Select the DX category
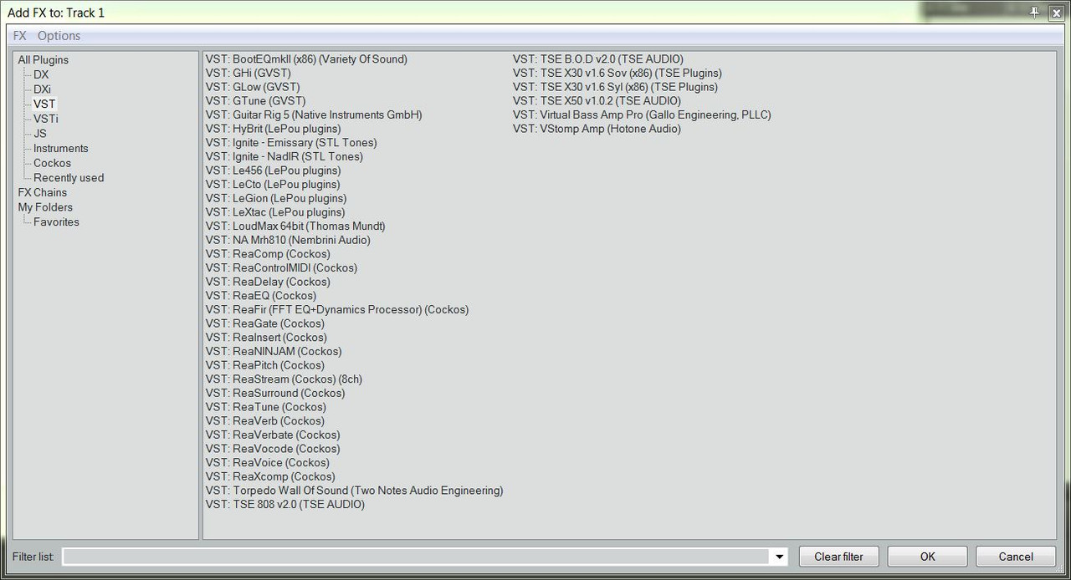The image size is (1071, 580). [x=41, y=74]
